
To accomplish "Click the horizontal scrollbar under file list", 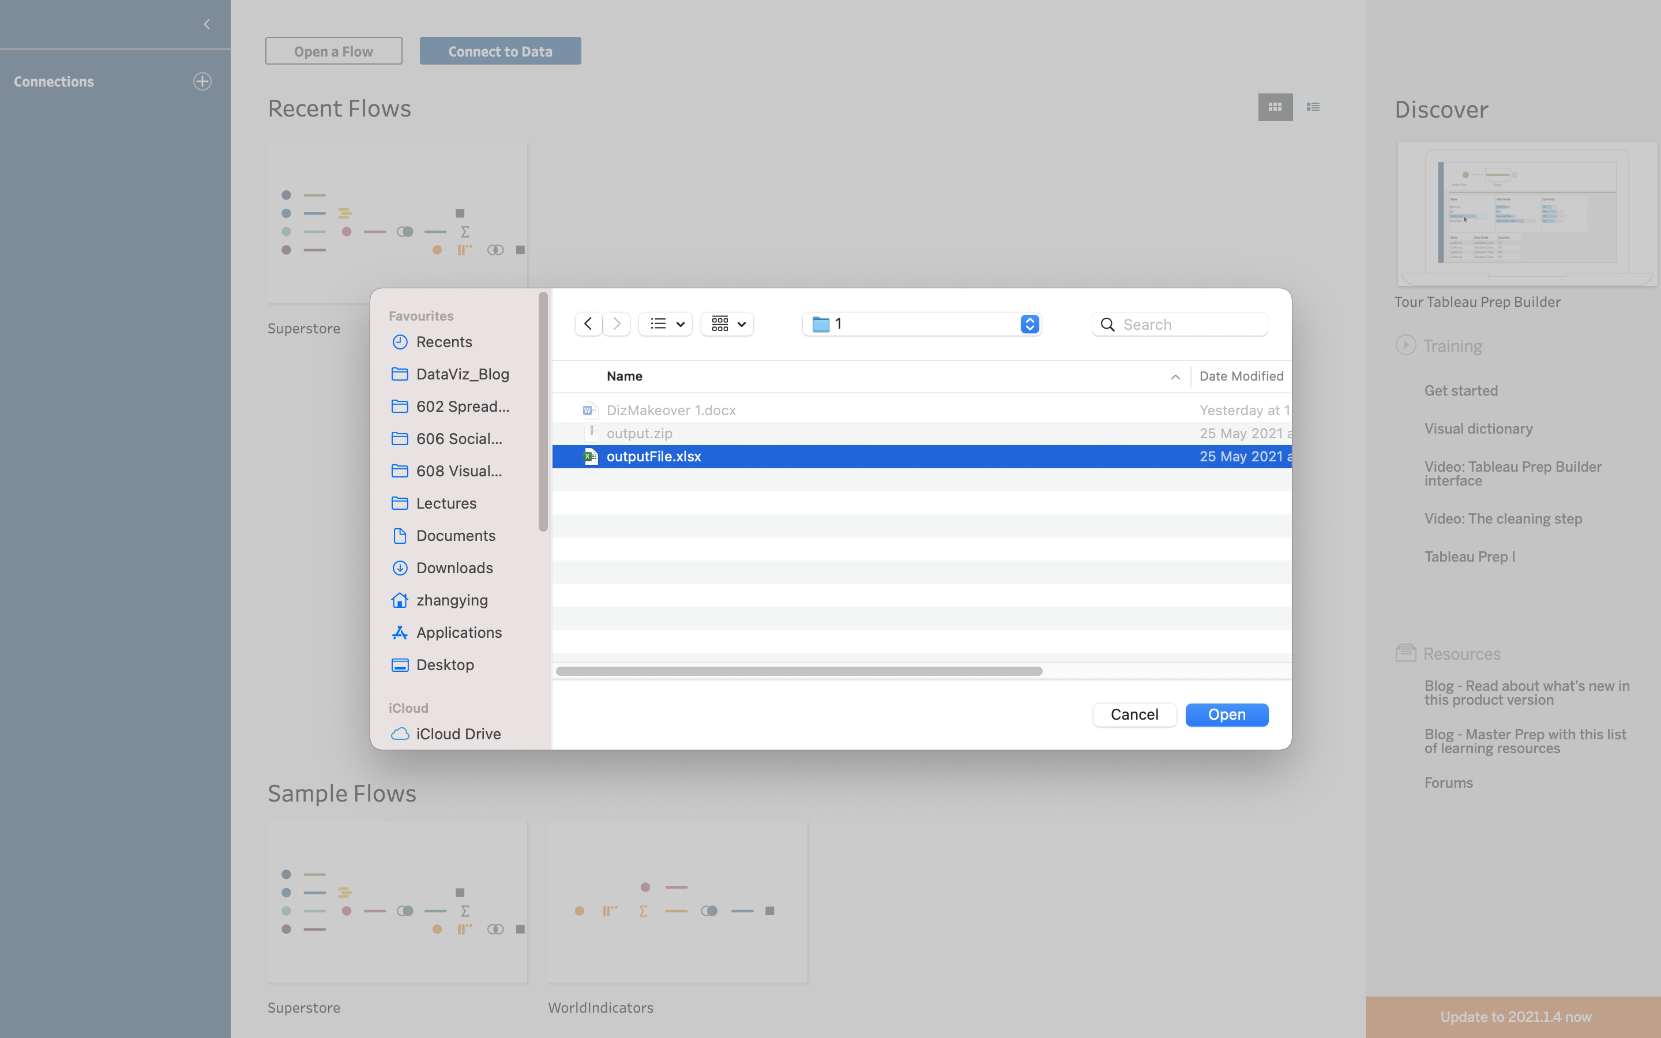I will pyautogui.click(x=799, y=671).
